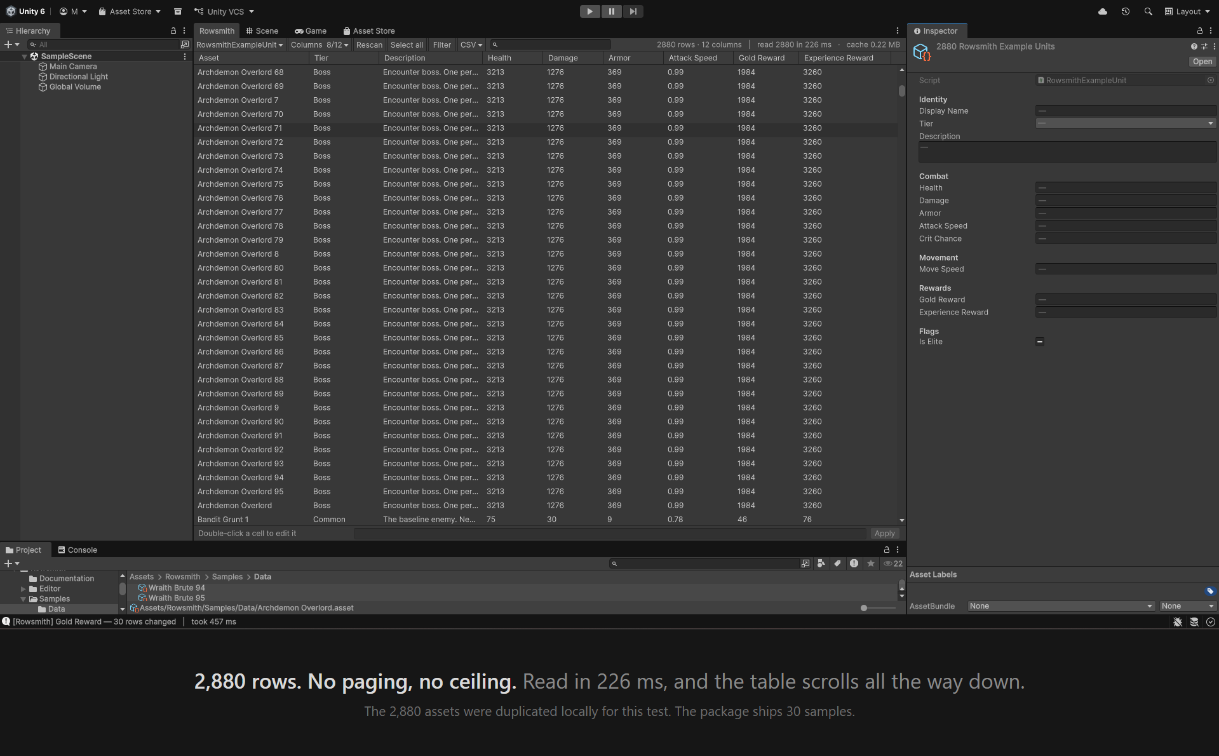The image size is (1219, 756).
Task: Toggle the Project panel lock icon
Action: coord(886,550)
